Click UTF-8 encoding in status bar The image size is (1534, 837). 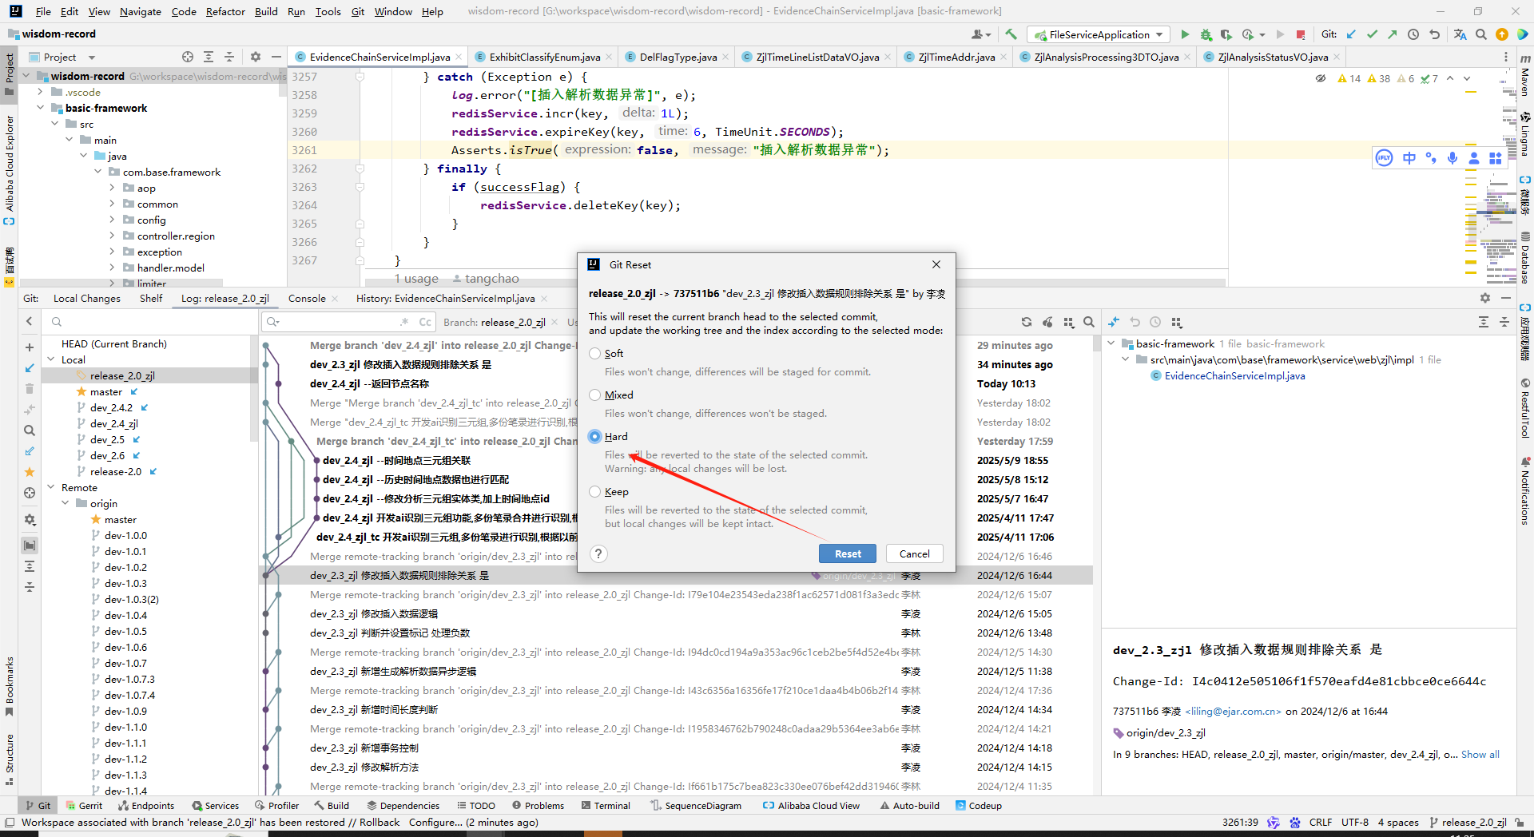(x=1354, y=823)
